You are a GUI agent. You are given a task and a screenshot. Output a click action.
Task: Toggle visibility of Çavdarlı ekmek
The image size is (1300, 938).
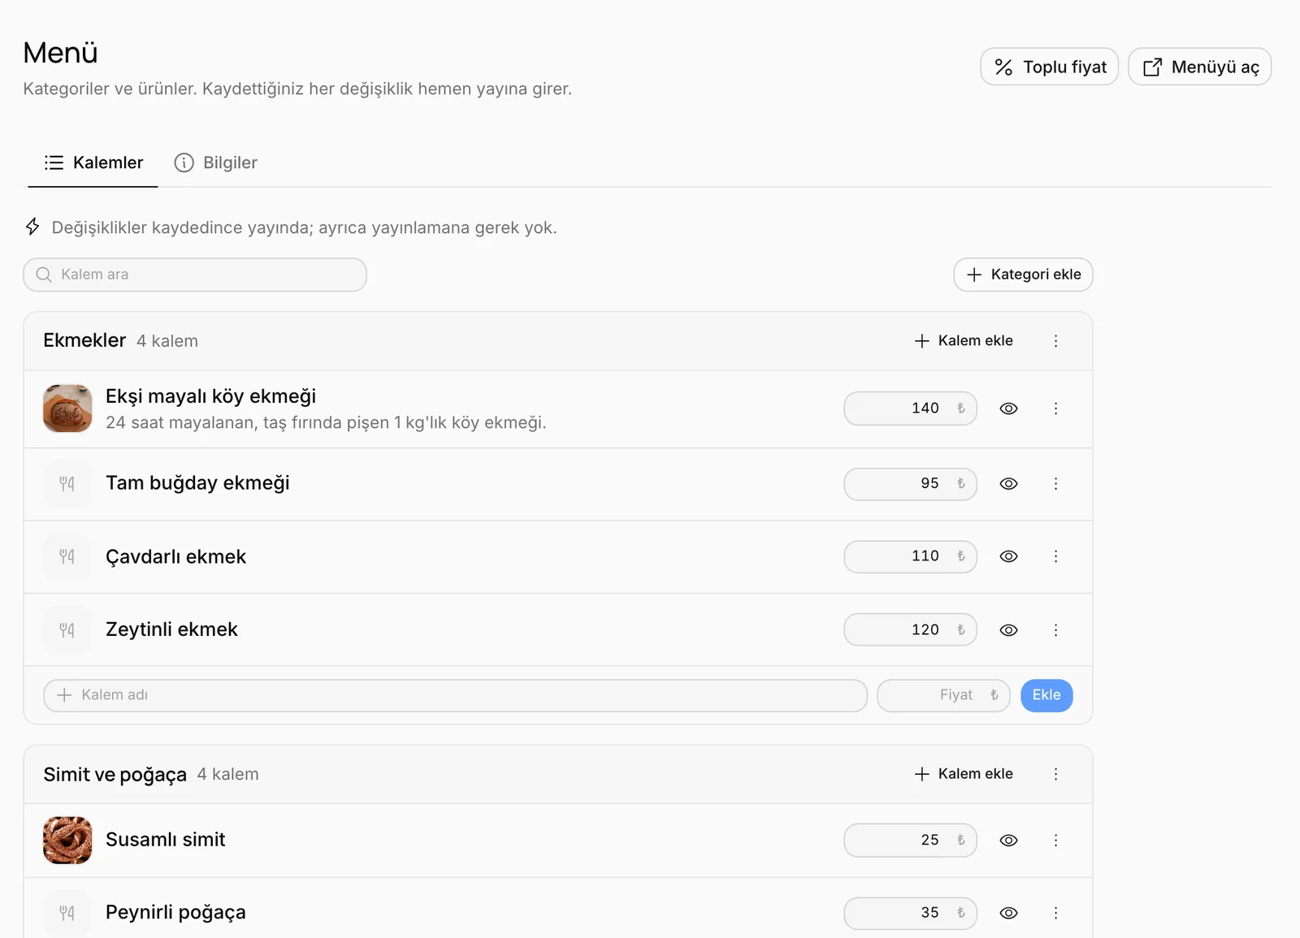1008,556
